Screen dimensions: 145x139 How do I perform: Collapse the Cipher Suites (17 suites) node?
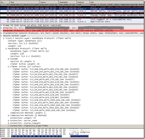9,67
